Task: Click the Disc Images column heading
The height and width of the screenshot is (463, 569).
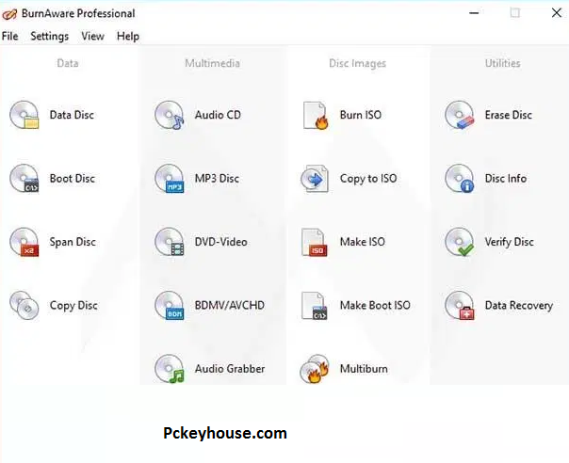Action: click(357, 63)
